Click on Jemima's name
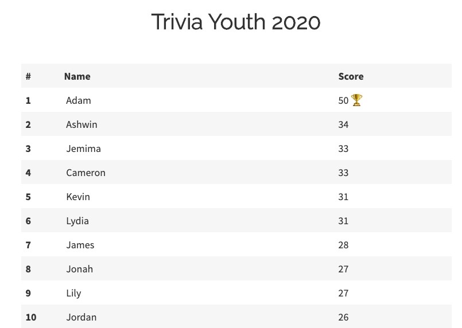This screenshot has height=328, width=462. pyautogui.click(x=83, y=149)
